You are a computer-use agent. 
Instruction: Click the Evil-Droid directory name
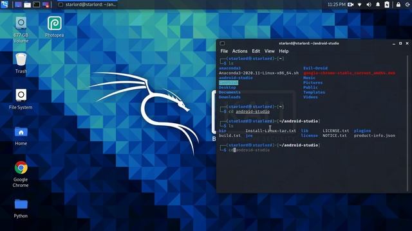pos(315,68)
